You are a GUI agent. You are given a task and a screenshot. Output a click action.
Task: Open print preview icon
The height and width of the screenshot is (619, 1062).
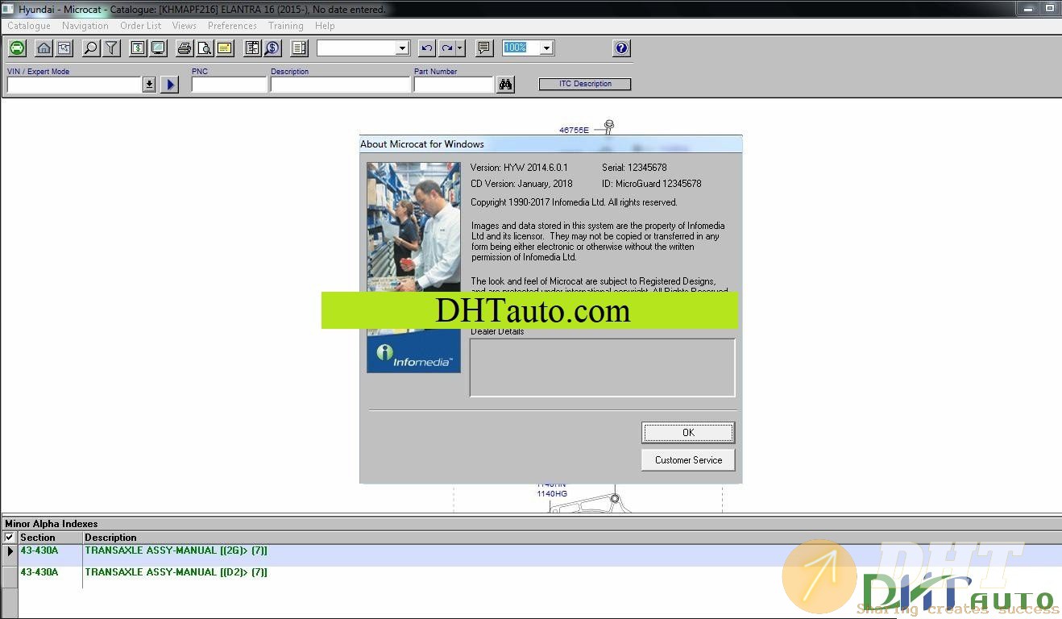[205, 48]
